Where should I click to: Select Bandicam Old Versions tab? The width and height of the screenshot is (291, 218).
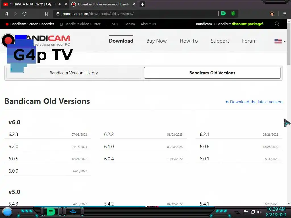[212, 73]
